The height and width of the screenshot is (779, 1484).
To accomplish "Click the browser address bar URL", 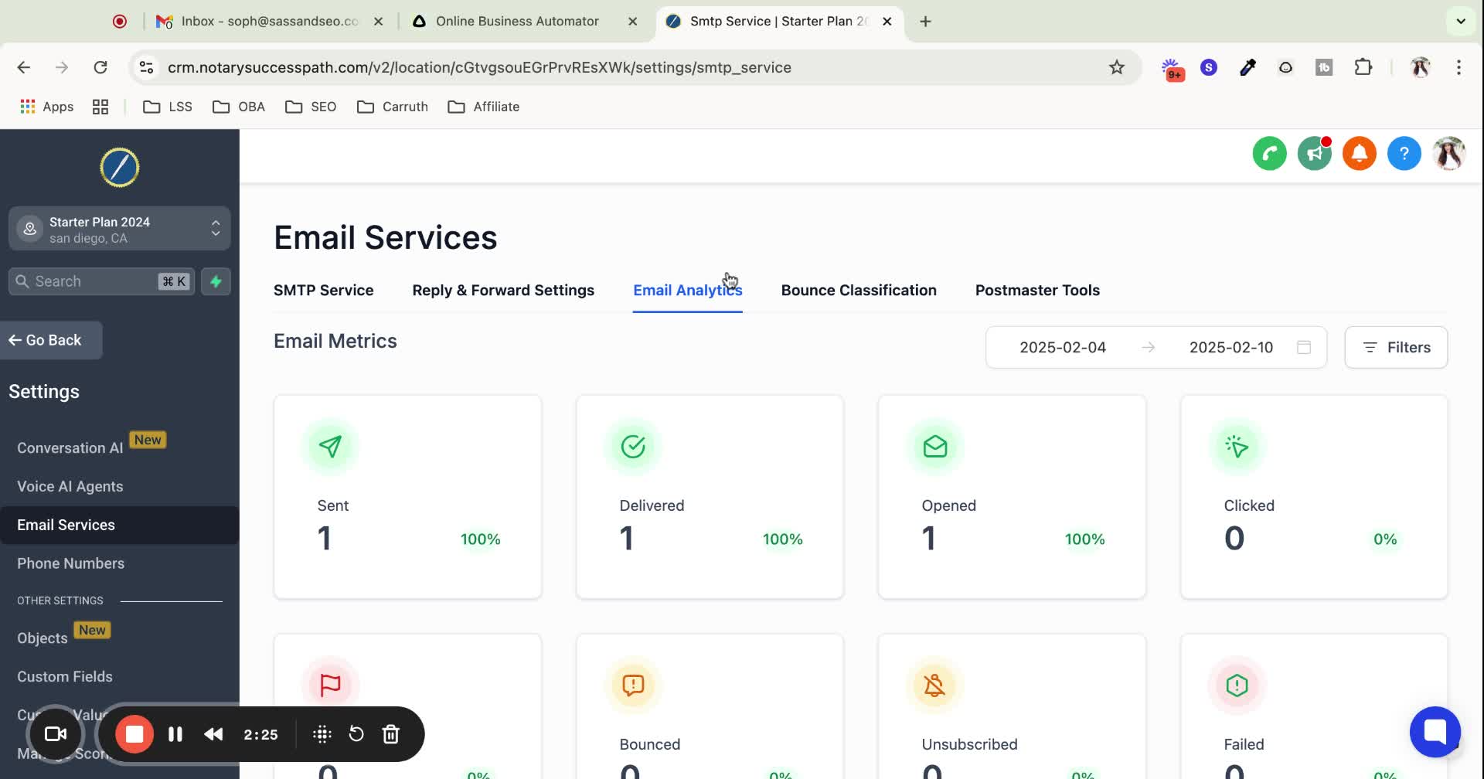I will (479, 67).
